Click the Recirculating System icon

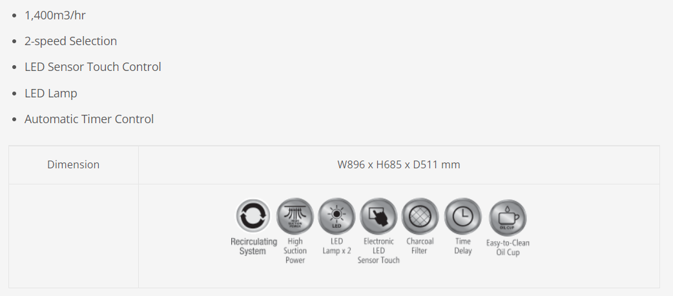click(253, 216)
